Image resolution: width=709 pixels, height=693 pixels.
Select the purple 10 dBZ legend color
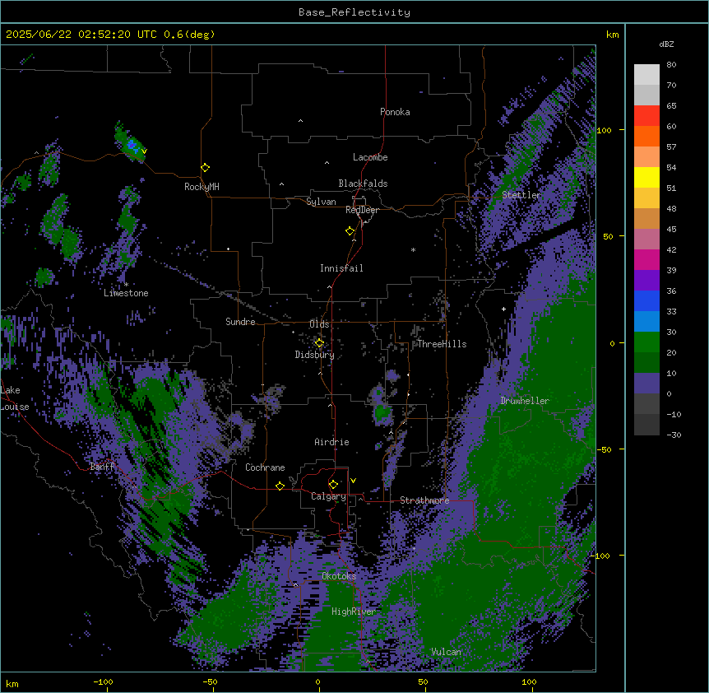[x=646, y=384]
